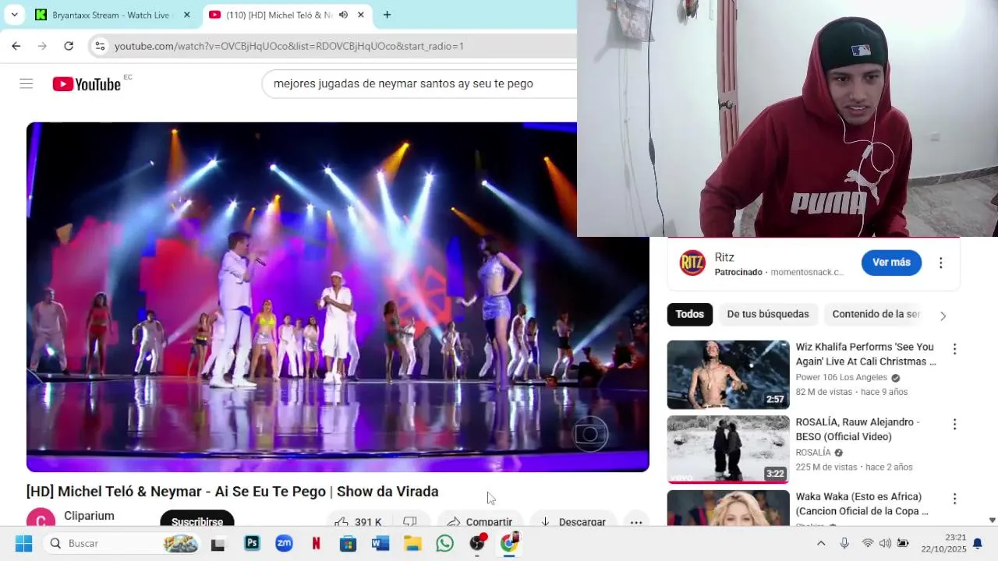The width and height of the screenshot is (998, 561).
Task: Click the video player to pause
Action: coord(338,297)
